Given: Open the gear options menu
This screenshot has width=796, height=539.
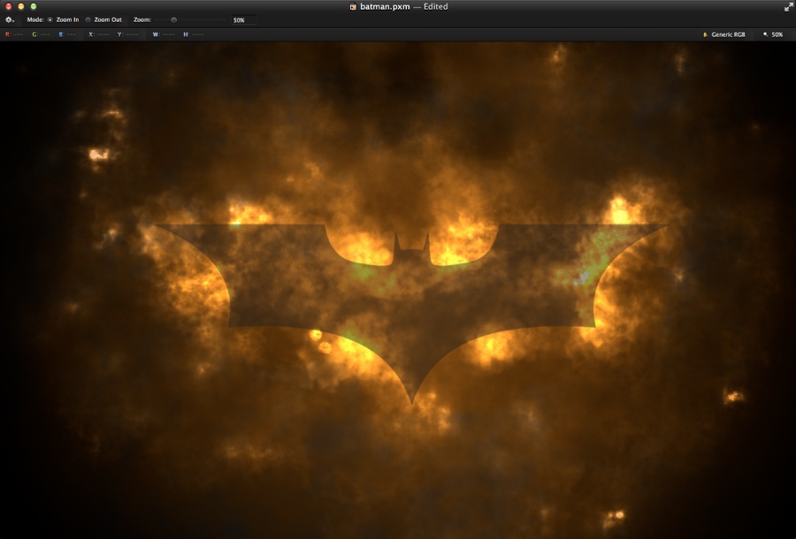Looking at the screenshot, I should 10,19.
